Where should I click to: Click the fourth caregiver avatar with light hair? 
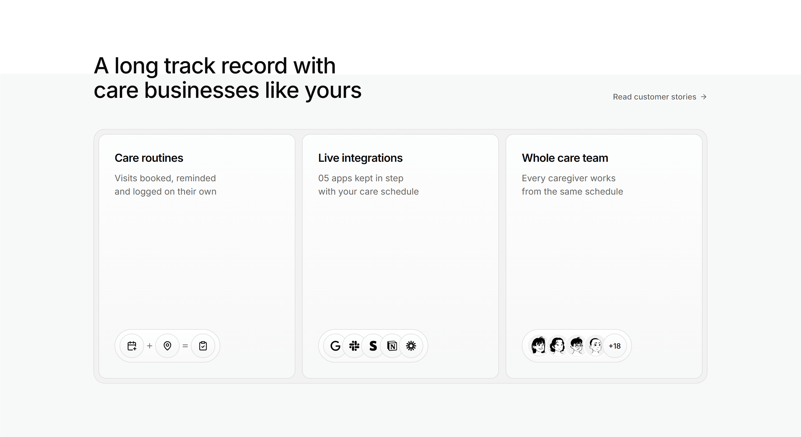pyautogui.click(x=596, y=346)
